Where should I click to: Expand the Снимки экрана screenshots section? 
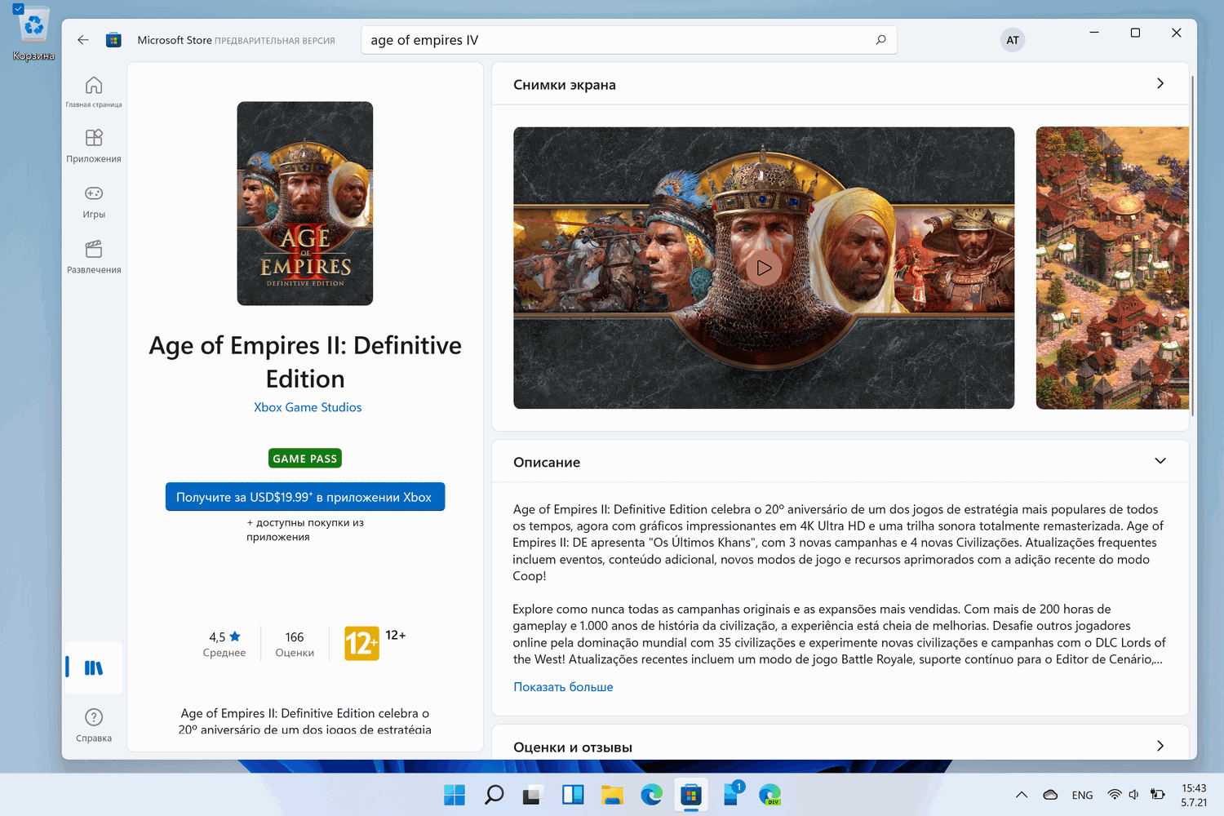(1160, 83)
